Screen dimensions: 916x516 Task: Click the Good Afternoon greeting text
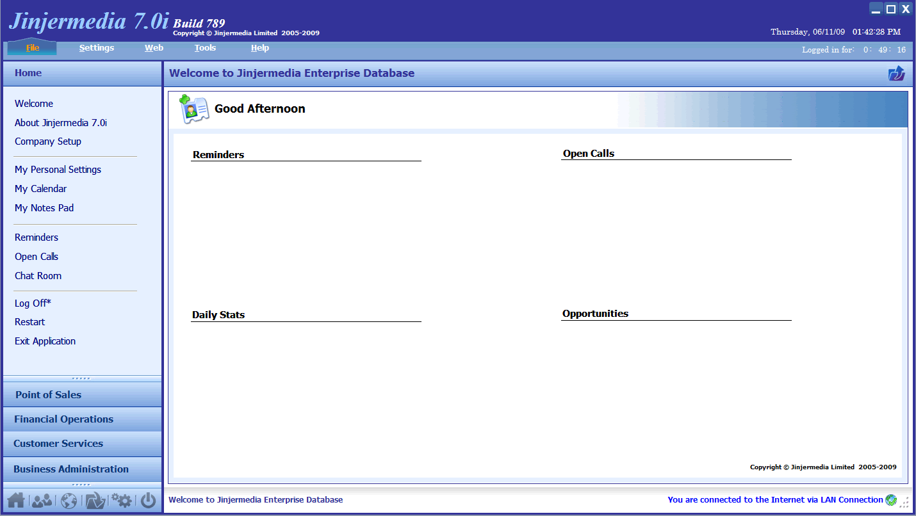coord(260,109)
